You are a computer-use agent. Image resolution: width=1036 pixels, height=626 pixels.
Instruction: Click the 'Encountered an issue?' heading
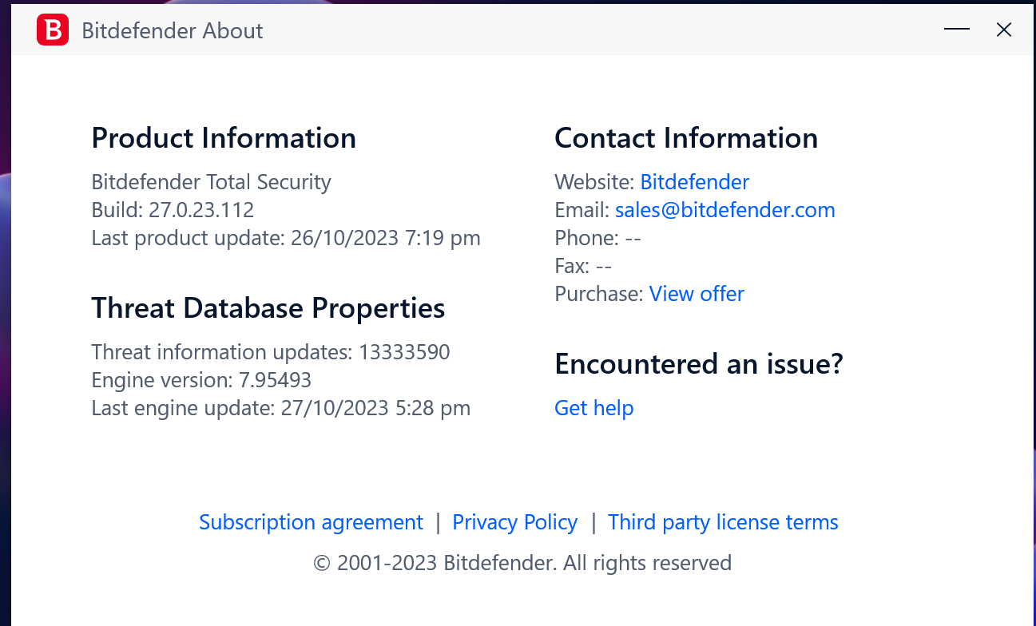coord(698,364)
